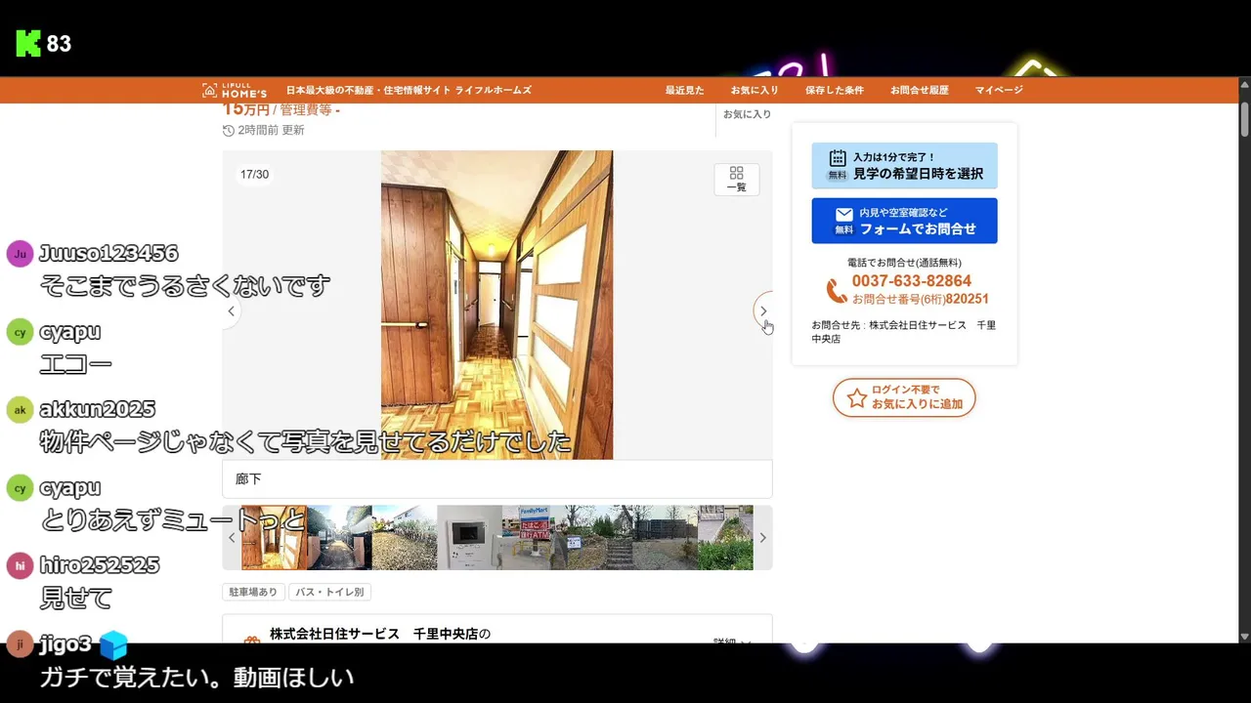1251x703 pixels.
Task: Click the 17/30 photo counter
Action: (254, 175)
